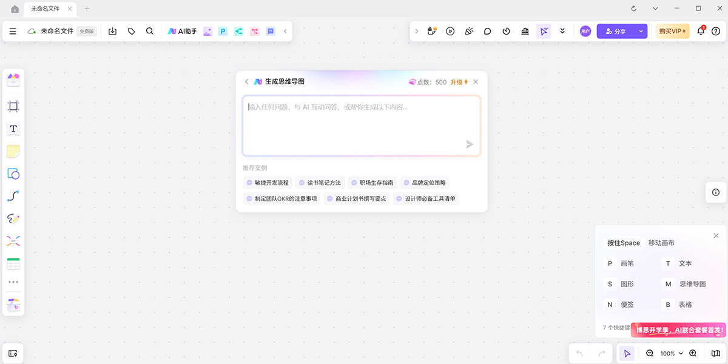This screenshot has height=364, width=728.
Task: Open the hamburger main menu
Action: (x=13, y=31)
